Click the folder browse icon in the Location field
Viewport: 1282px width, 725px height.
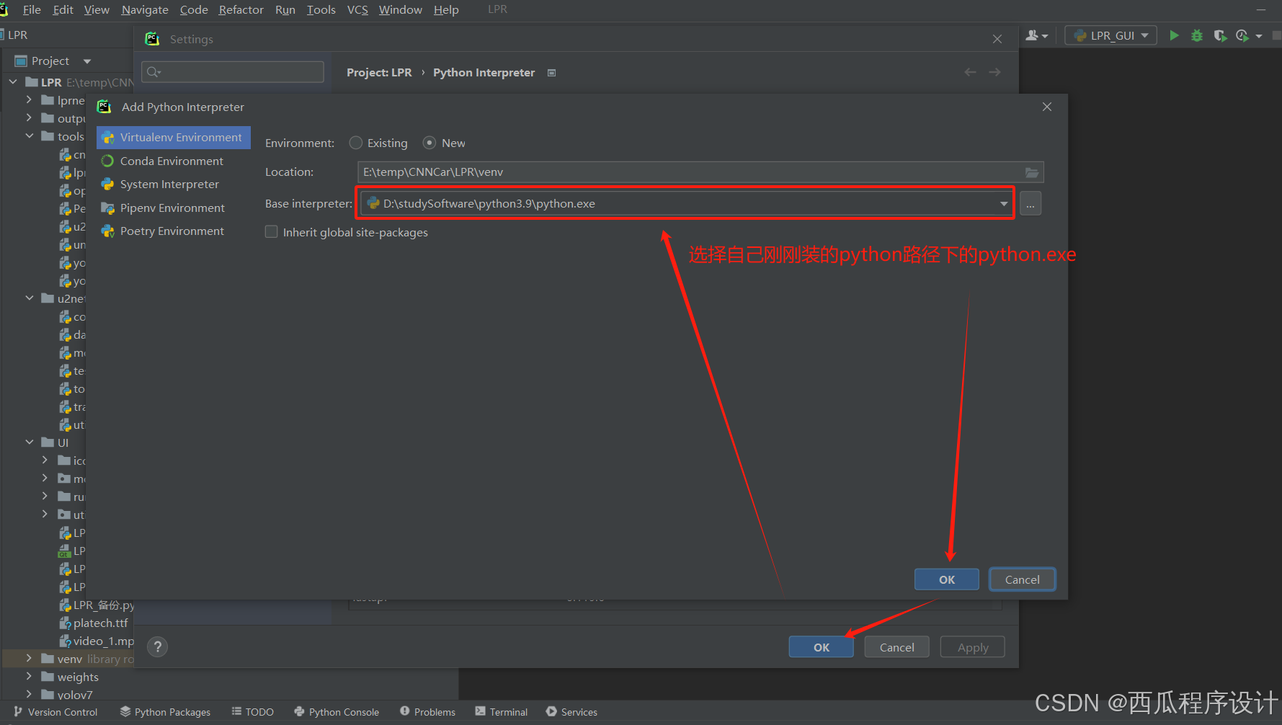tap(1032, 172)
